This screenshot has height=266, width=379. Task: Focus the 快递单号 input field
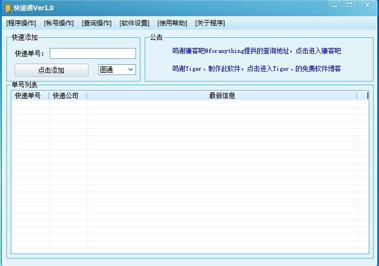click(x=92, y=53)
